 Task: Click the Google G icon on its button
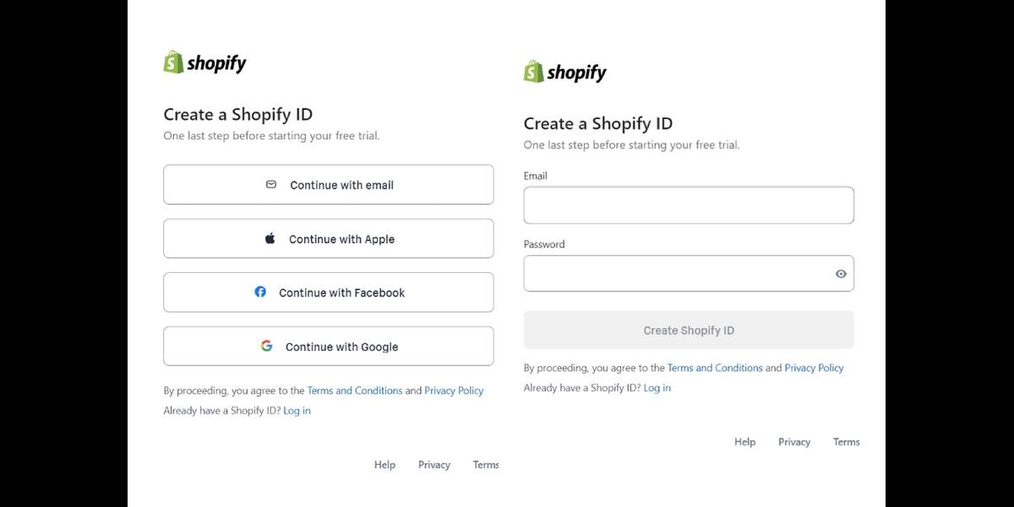(x=266, y=346)
